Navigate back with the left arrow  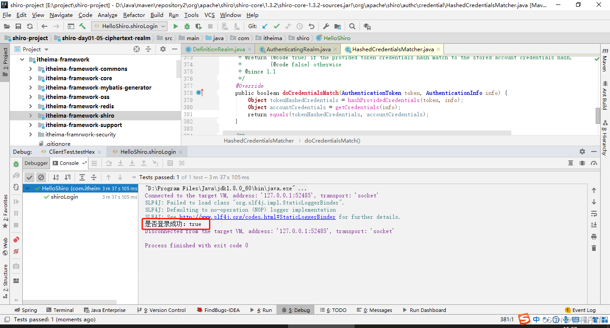44,26
